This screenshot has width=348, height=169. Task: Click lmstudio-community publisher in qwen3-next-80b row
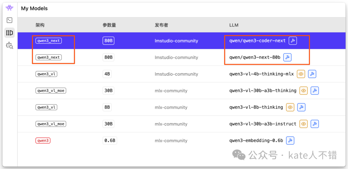(177, 57)
